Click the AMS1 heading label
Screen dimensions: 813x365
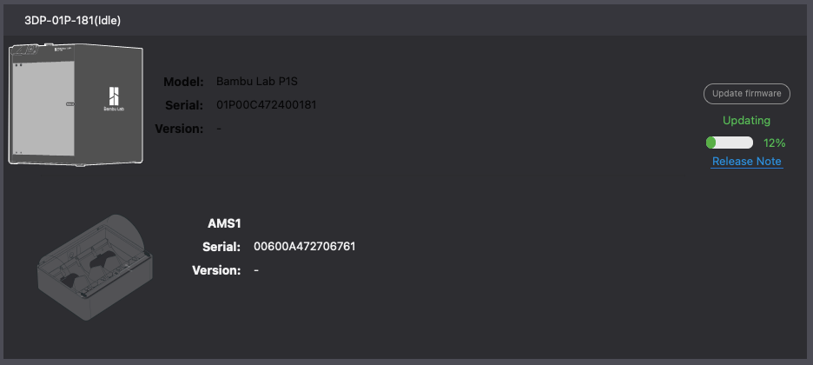224,223
